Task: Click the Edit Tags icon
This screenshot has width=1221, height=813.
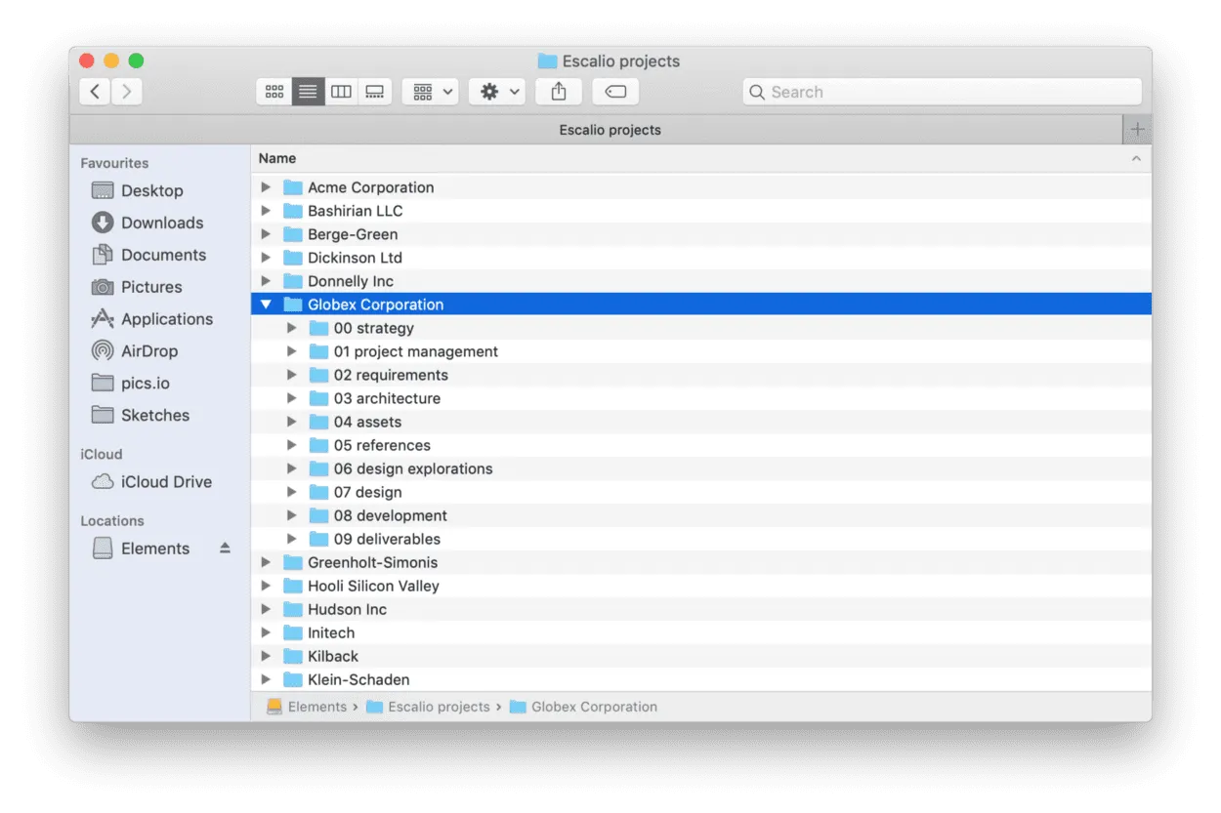Action: pos(614,91)
